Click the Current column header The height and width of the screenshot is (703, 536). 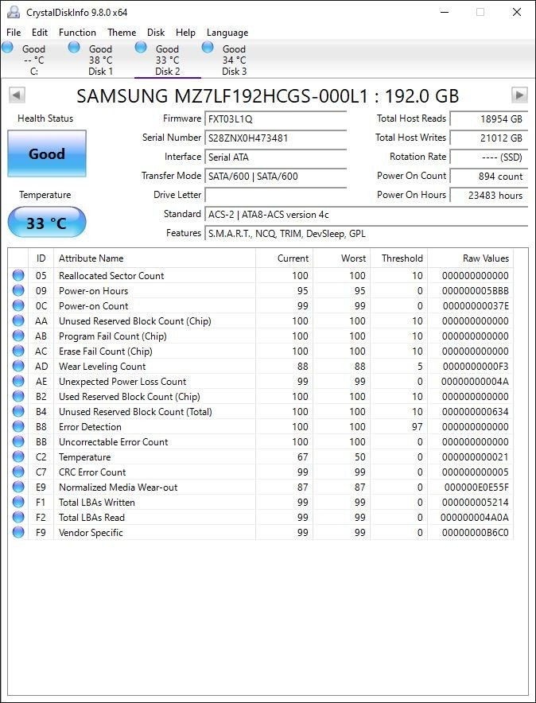coord(284,258)
